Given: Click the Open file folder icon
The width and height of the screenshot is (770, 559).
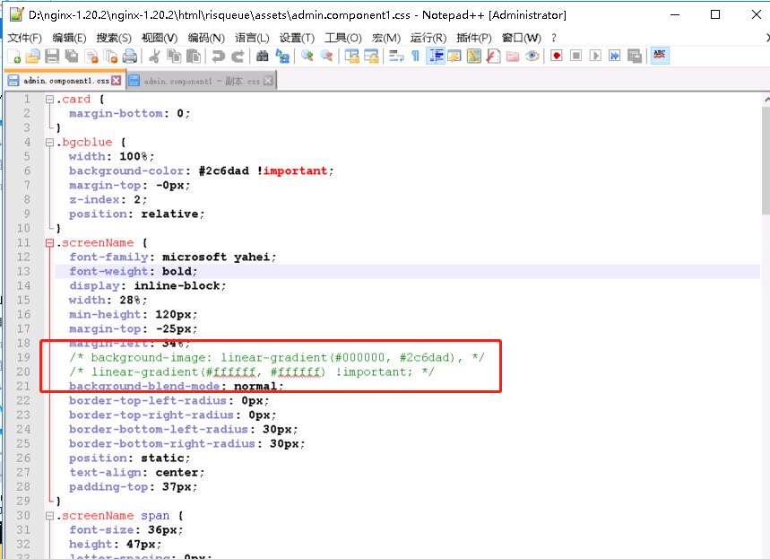Looking at the screenshot, I should (32, 57).
